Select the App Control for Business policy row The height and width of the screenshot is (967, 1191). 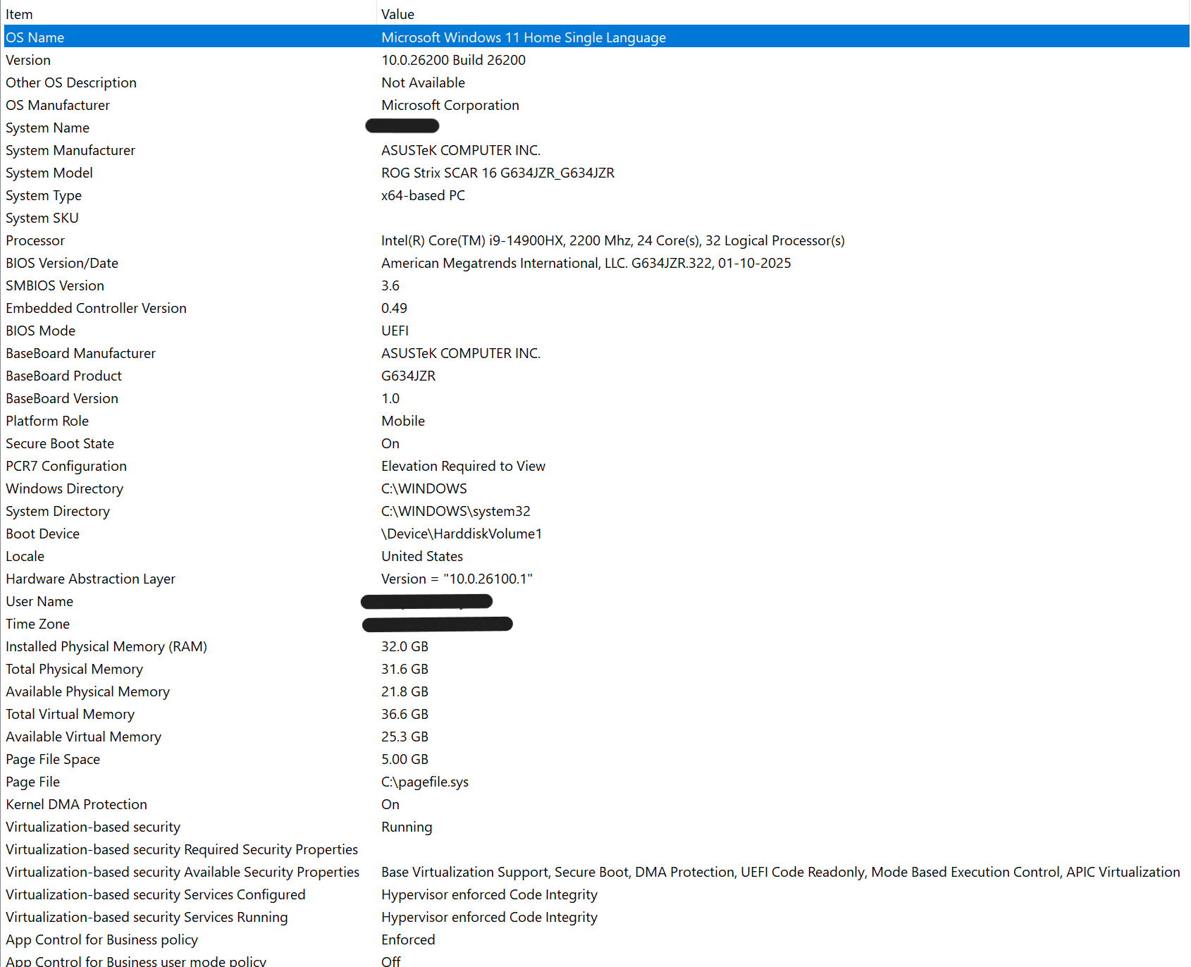(x=597, y=939)
